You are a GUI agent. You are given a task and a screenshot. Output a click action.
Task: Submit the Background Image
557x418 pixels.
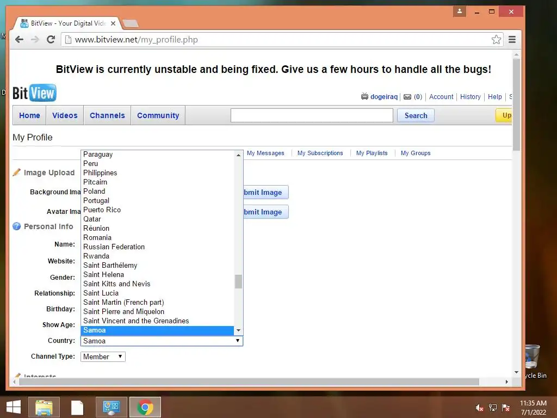coord(265,192)
